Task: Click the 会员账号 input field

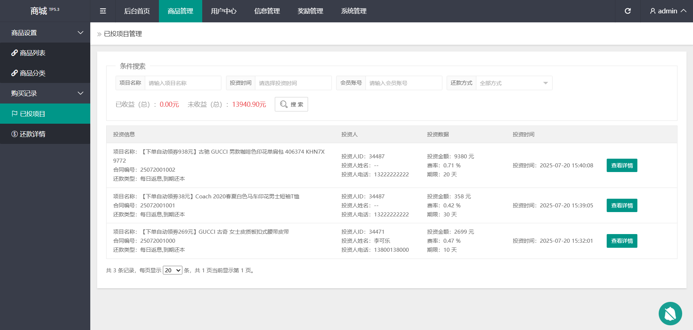Action: [x=404, y=83]
